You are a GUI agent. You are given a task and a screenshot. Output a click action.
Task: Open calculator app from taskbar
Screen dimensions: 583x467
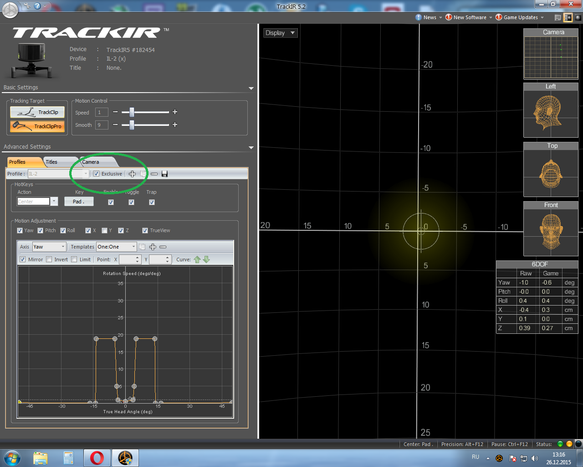68,458
